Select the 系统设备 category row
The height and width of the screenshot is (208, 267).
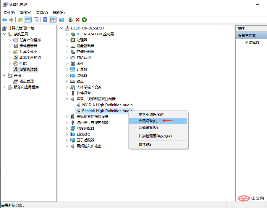(x=84, y=134)
